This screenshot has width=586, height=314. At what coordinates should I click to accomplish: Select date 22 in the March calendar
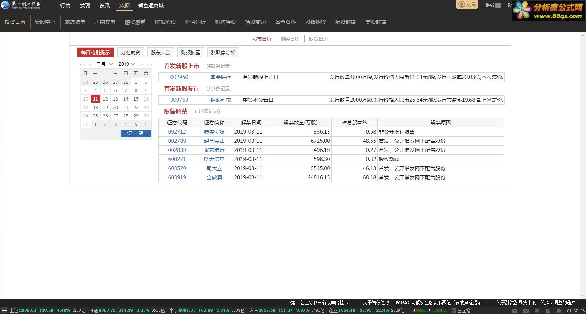(x=136, y=107)
